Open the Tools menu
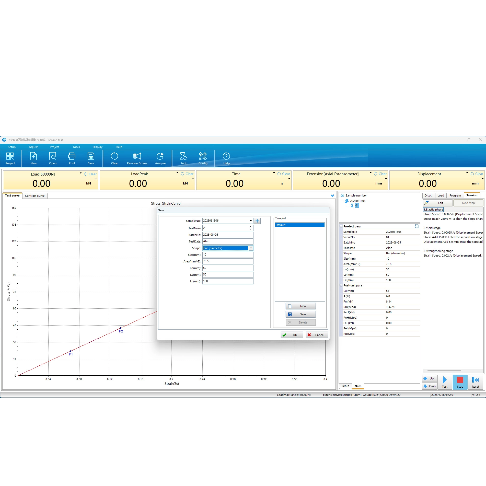 pos(76,147)
